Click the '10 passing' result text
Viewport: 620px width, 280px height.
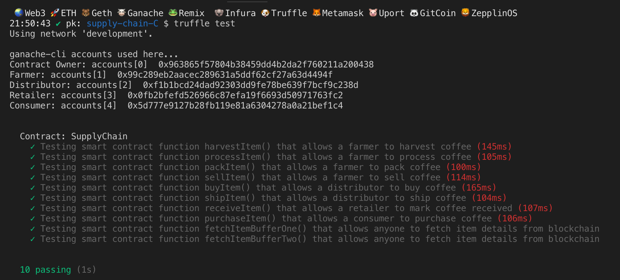(x=45, y=270)
